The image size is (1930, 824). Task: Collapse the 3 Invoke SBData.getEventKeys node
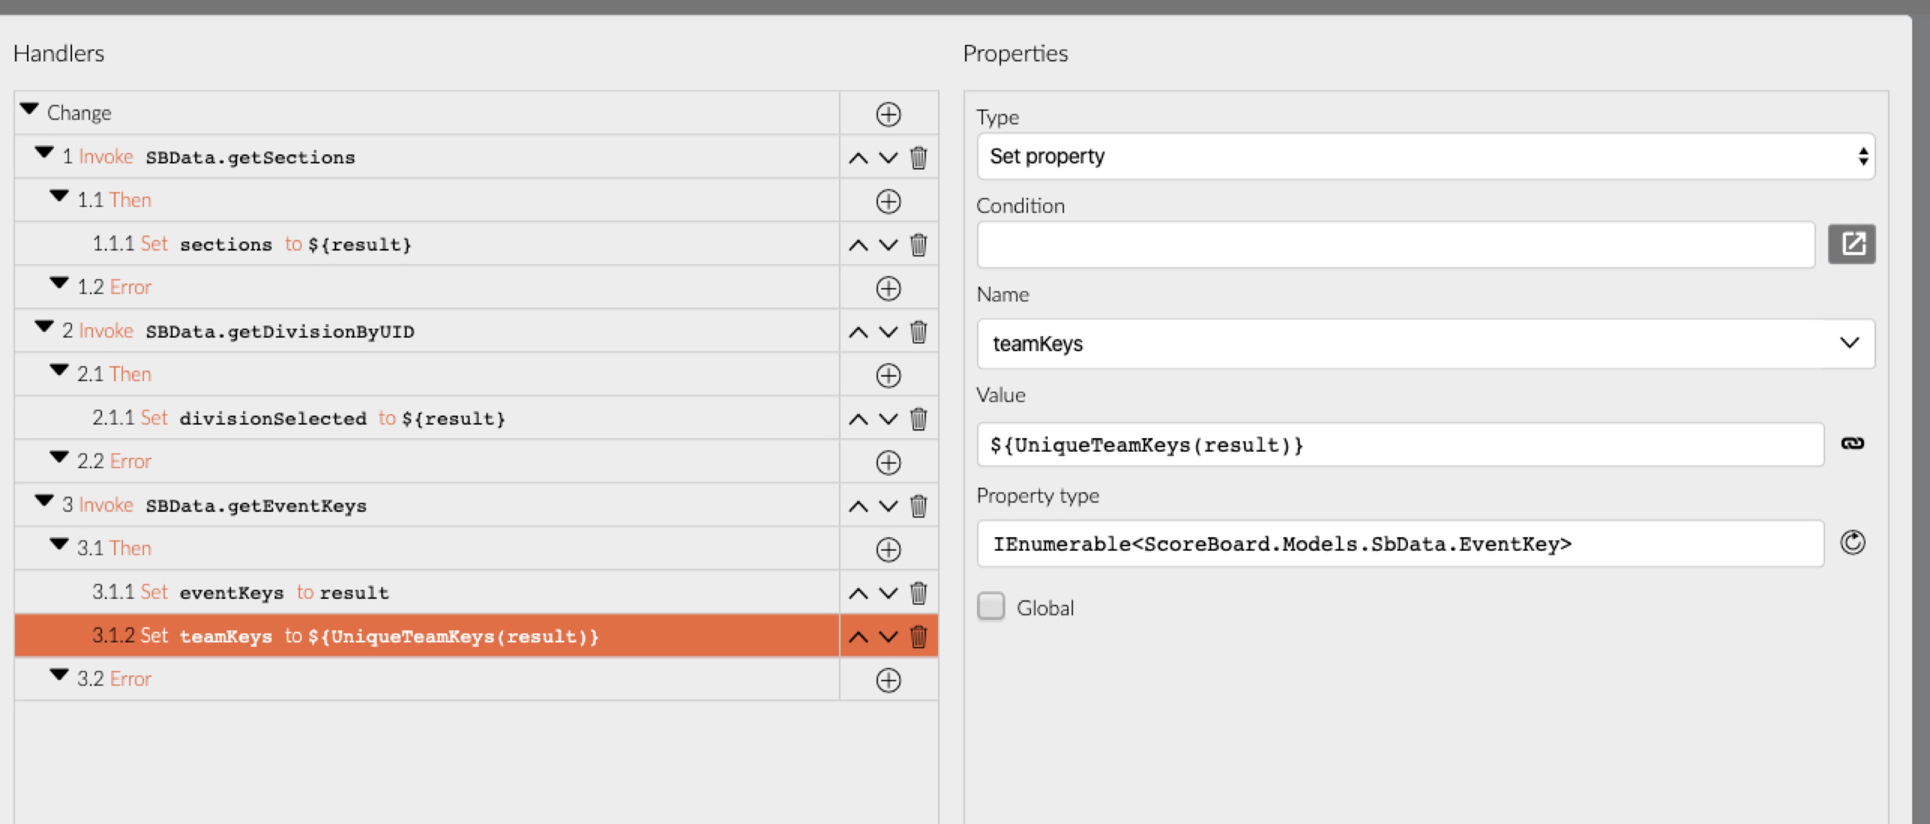(x=44, y=500)
